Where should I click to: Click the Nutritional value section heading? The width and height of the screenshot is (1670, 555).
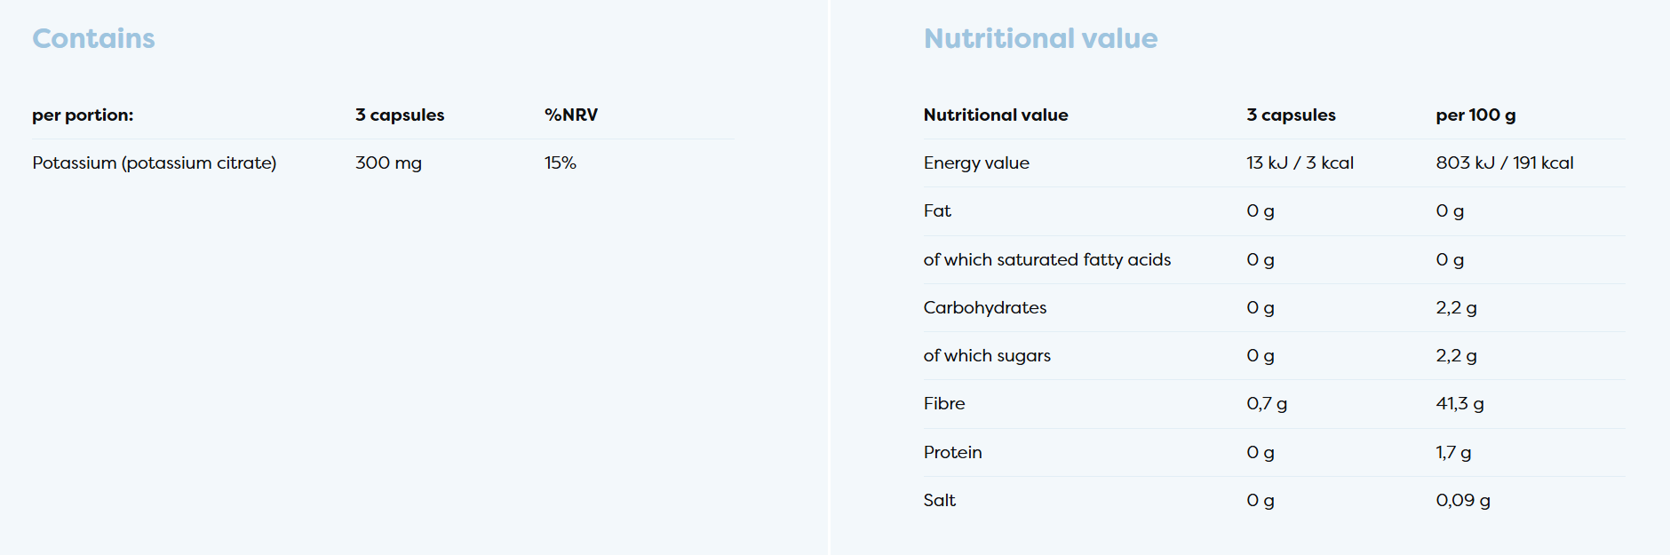point(1040,38)
